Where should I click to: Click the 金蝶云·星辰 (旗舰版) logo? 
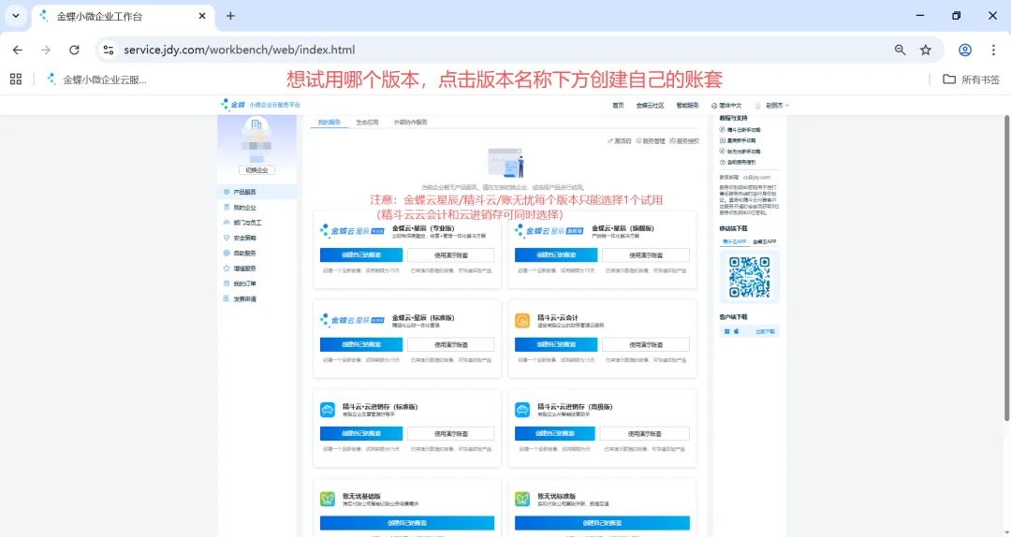tap(549, 231)
